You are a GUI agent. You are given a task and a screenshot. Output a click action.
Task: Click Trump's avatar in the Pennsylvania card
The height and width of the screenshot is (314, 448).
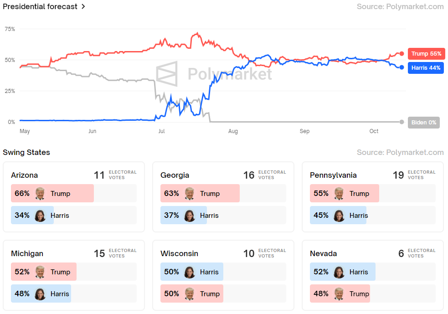339,194
